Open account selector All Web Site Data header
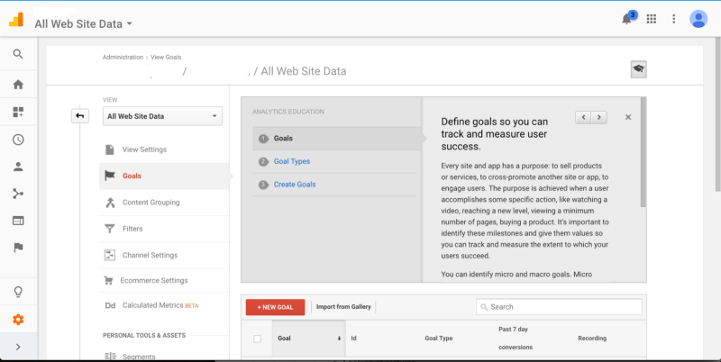721x362 pixels. click(x=83, y=23)
